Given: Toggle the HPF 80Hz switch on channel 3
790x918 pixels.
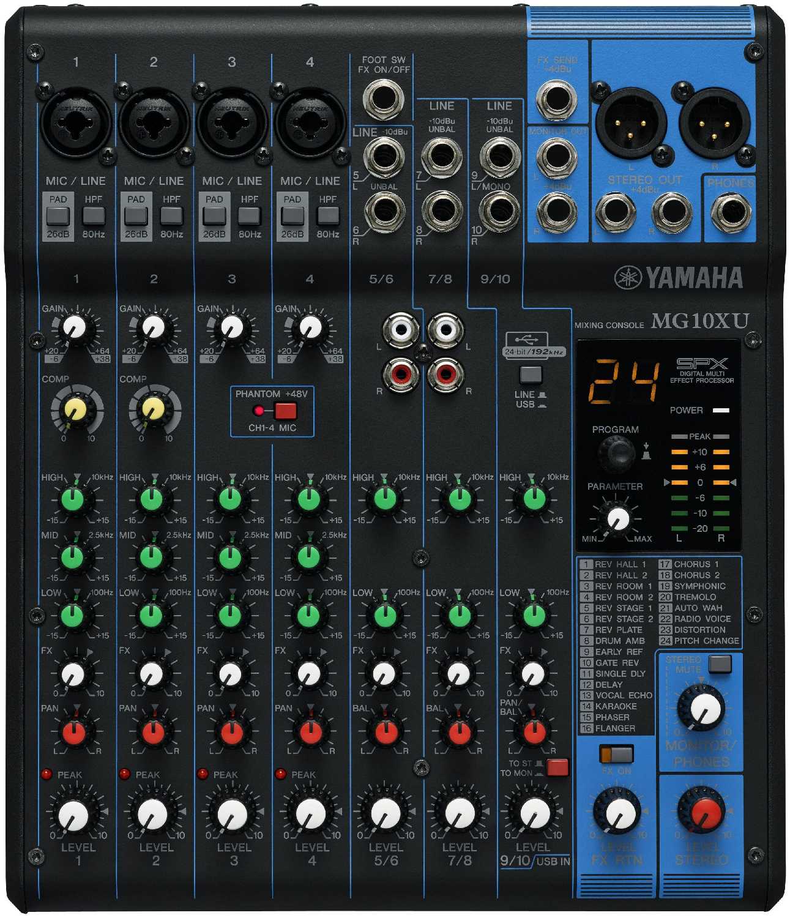Looking at the screenshot, I should pos(249,215).
